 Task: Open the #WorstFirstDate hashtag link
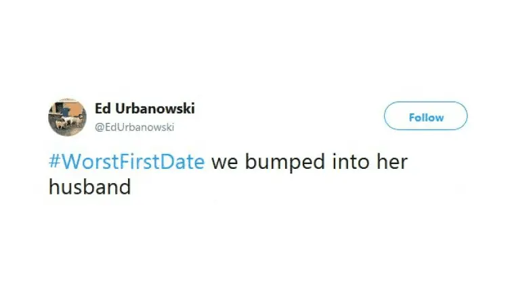point(126,163)
